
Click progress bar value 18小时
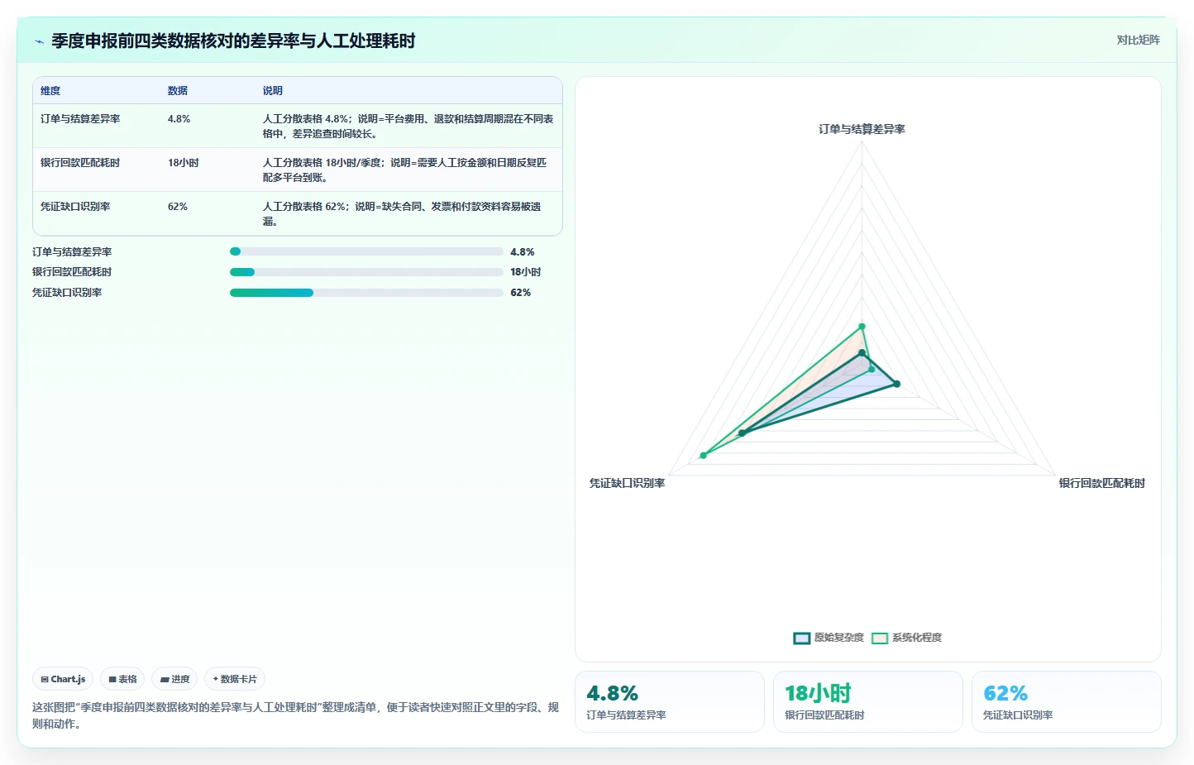coord(526,272)
